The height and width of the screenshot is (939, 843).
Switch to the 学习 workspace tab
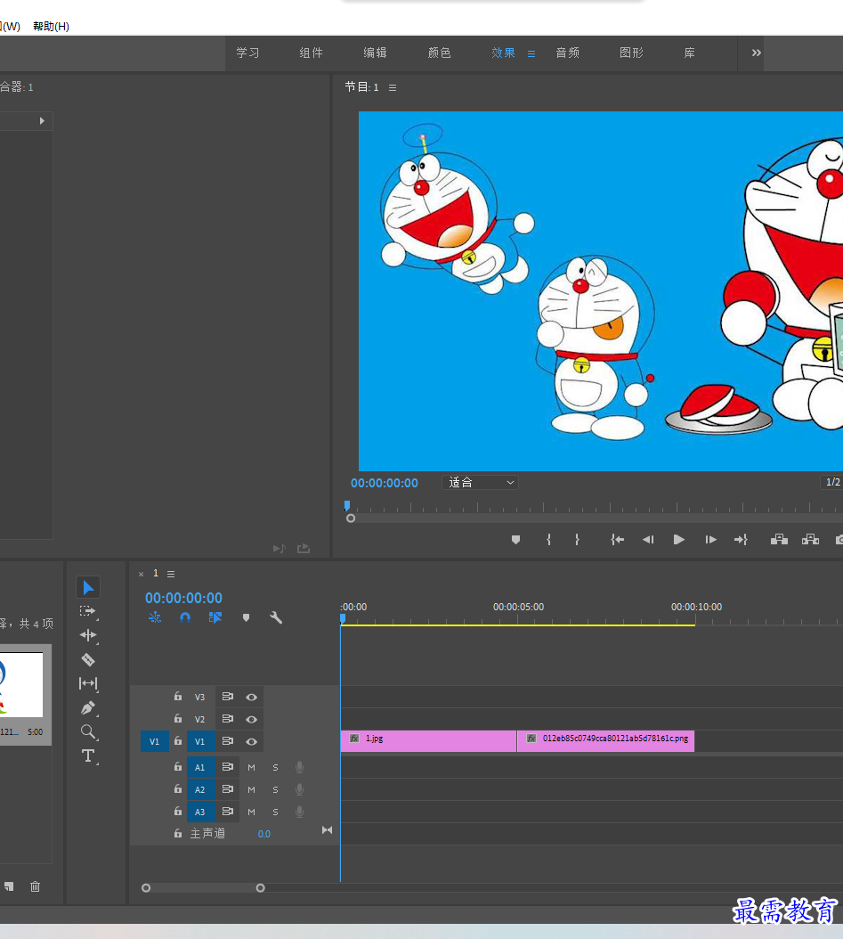pos(247,53)
